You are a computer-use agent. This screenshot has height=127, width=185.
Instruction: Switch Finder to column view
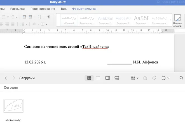(x=107, y=78)
